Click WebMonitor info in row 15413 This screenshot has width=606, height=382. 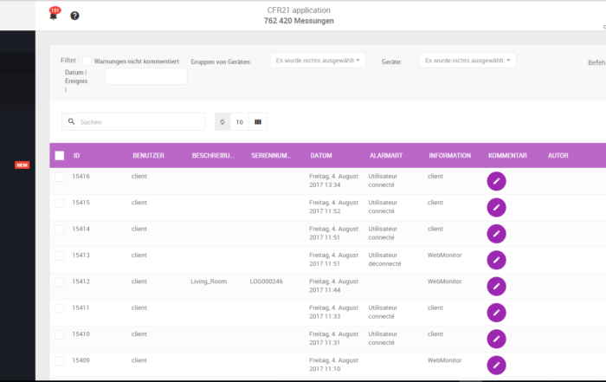tap(445, 256)
